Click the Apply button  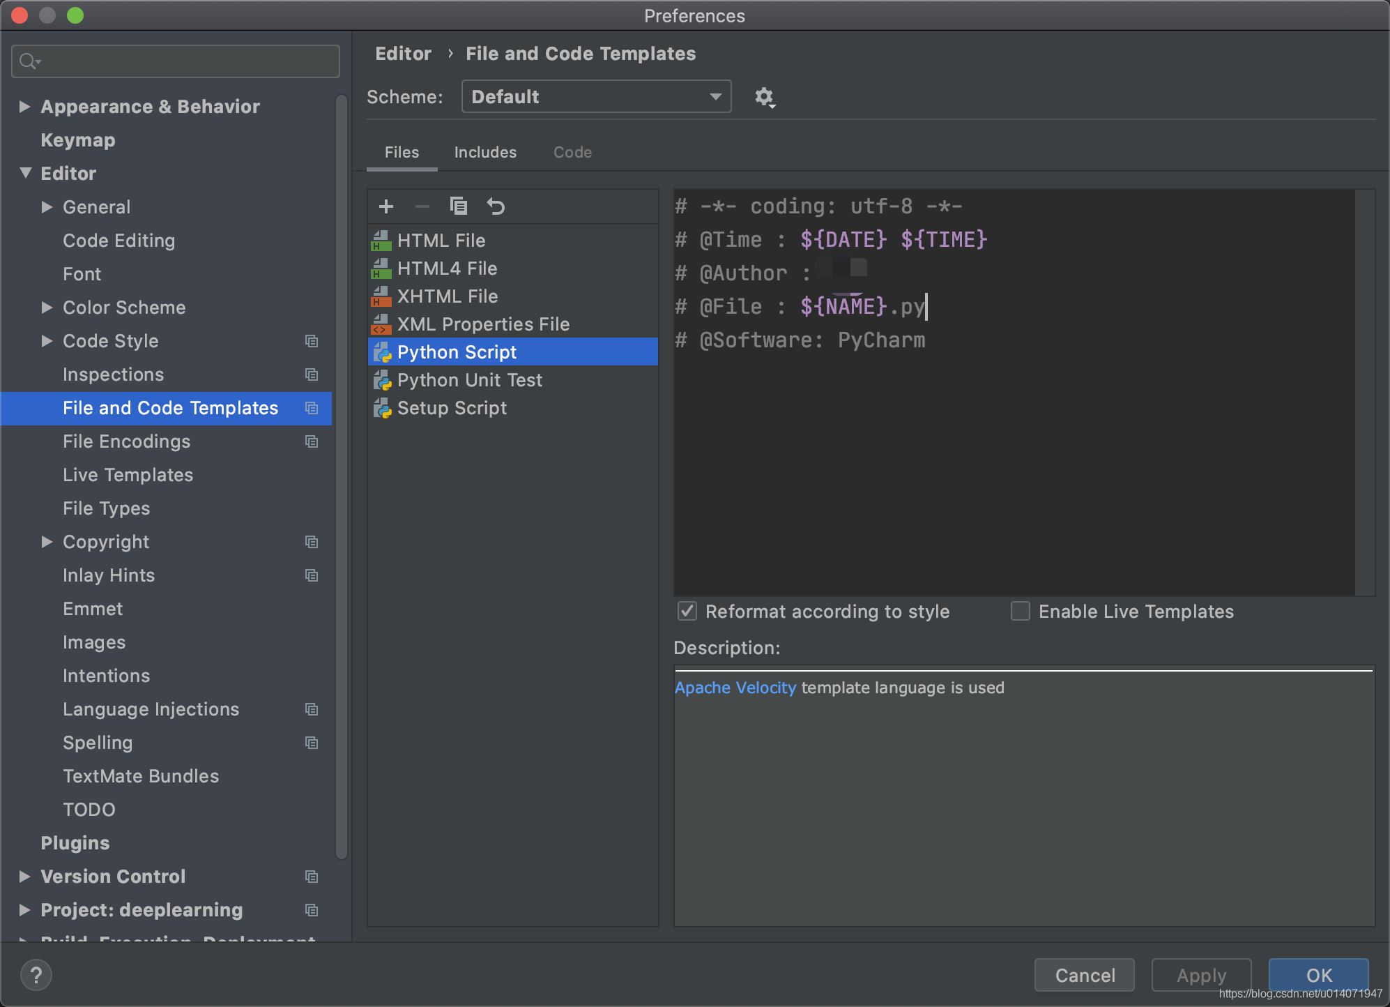tap(1201, 974)
